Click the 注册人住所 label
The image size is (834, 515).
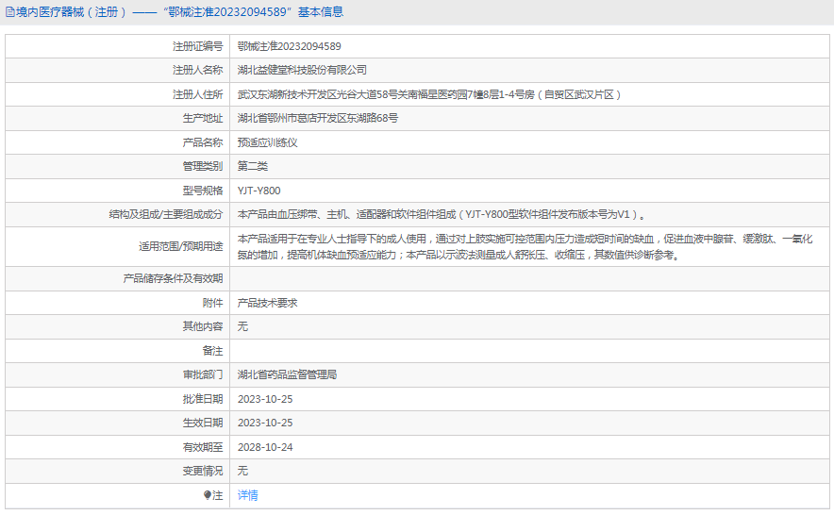click(197, 94)
